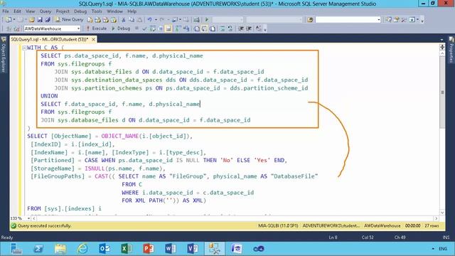Image resolution: width=455 pixels, height=256 pixels.
Task: Cut the selected text
Action: click(x=123, y=20)
